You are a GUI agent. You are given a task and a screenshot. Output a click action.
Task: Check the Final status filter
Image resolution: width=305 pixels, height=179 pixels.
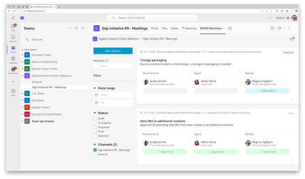coord(95,131)
